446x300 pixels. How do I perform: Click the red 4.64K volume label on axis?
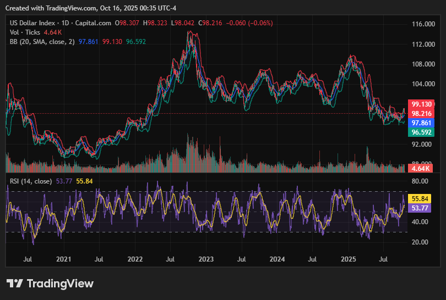pos(422,168)
